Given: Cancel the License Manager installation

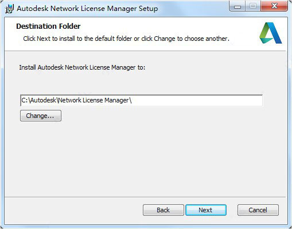Looking at the screenshot, I should point(258,210).
